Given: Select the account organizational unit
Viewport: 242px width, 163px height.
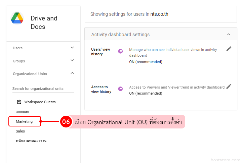Looking at the screenshot, I should click(x=23, y=112).
